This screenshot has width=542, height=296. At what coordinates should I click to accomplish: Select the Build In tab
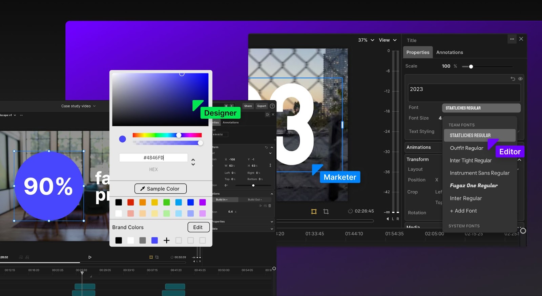(x=225, y=199)
